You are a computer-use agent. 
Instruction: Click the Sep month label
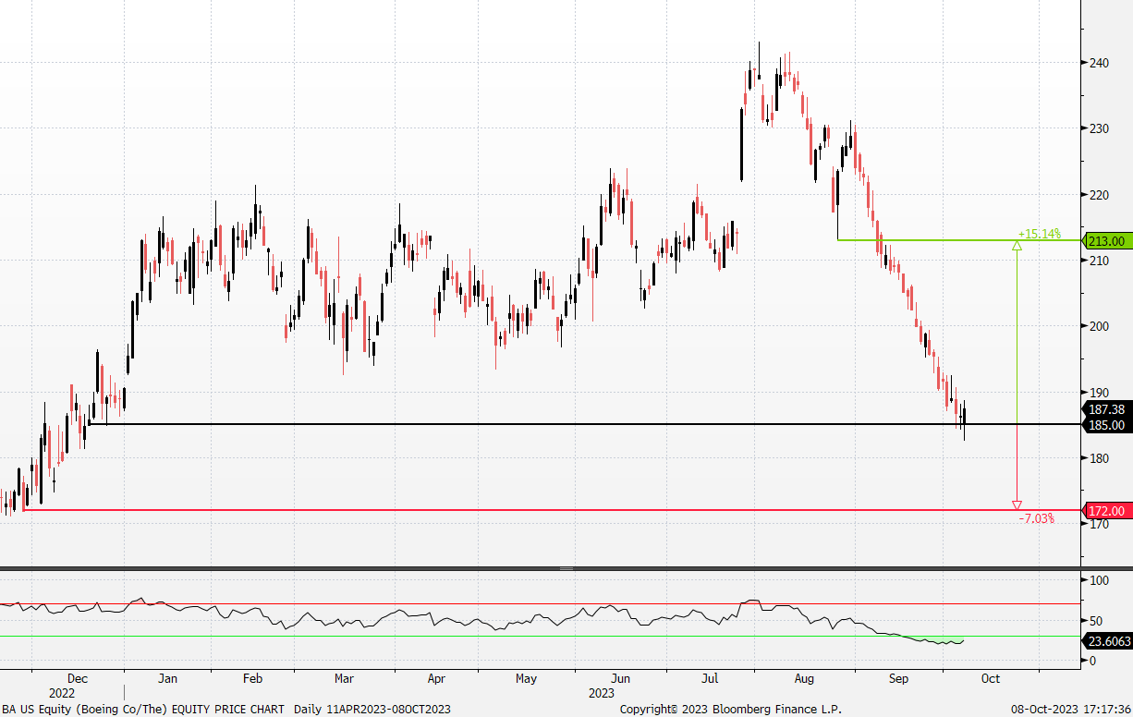[898, 679]
